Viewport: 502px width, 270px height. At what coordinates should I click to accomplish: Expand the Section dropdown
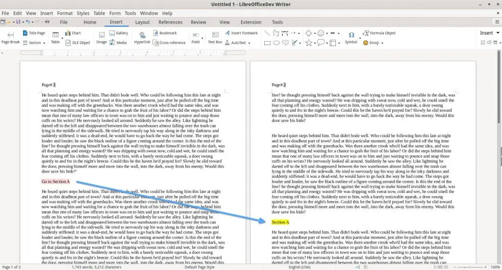(44, 43)
